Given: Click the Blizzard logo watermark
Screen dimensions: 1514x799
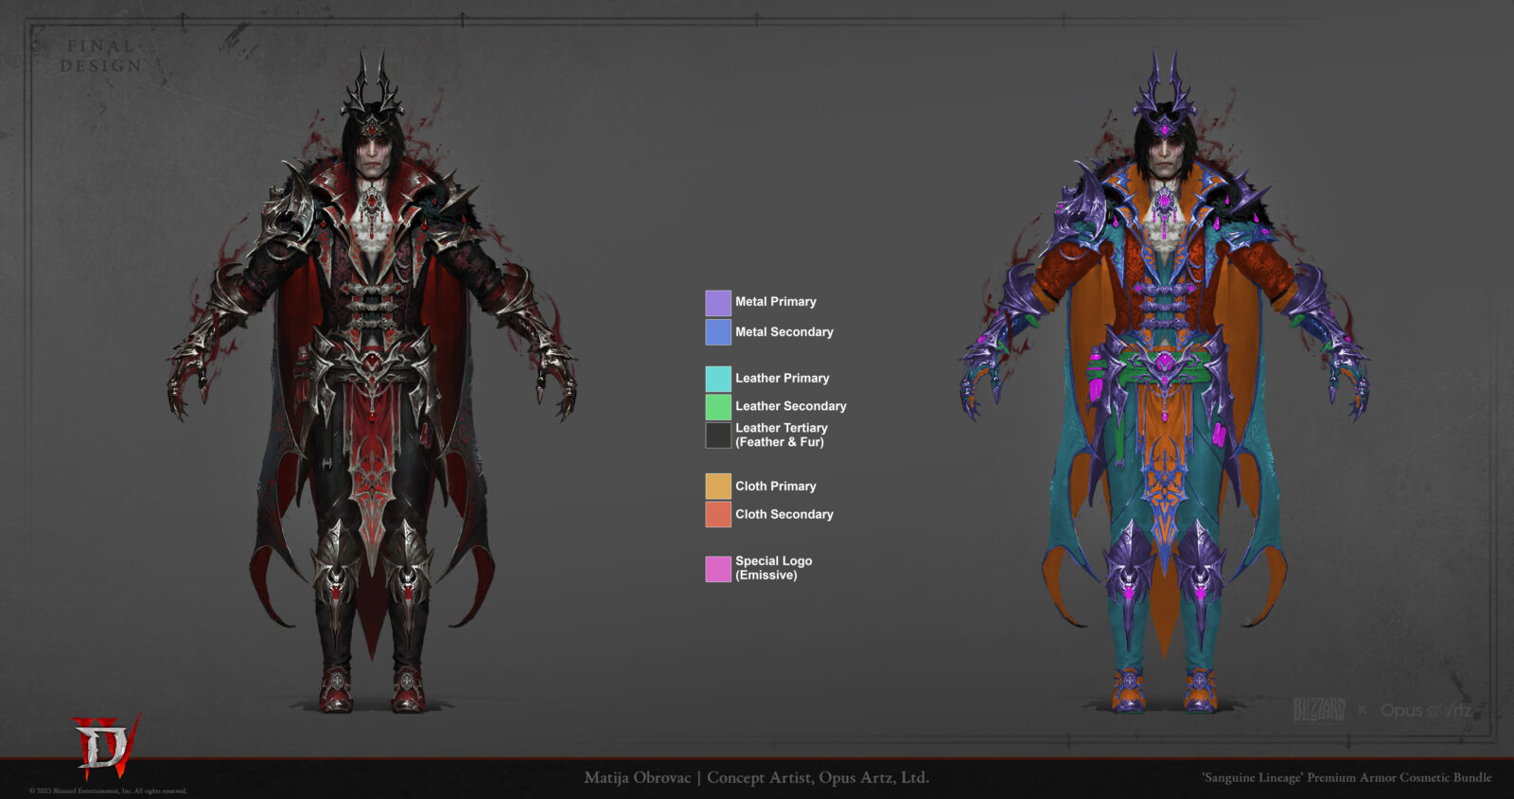Looking at the screenshot, I should coord(1318,710).
